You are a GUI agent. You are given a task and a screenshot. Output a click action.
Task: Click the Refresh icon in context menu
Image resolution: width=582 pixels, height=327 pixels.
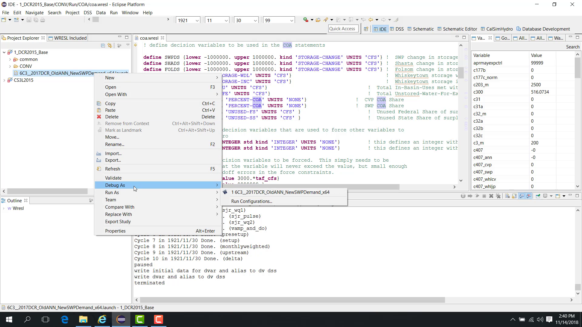click(x=99, y=169)
